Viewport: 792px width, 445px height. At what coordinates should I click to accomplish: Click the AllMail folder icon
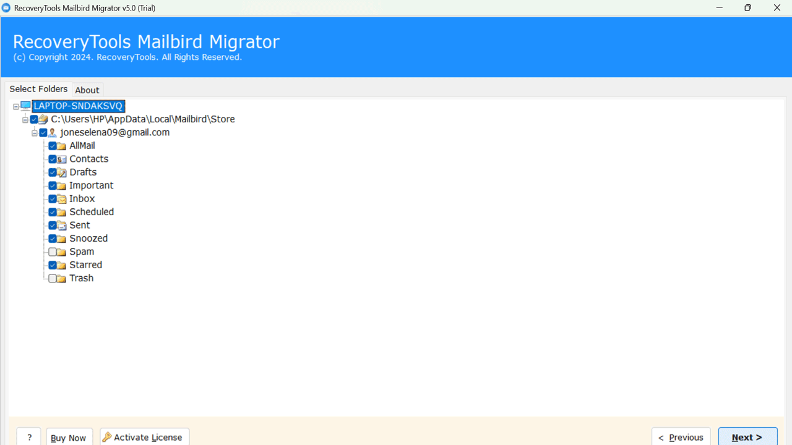pos(62,146)
